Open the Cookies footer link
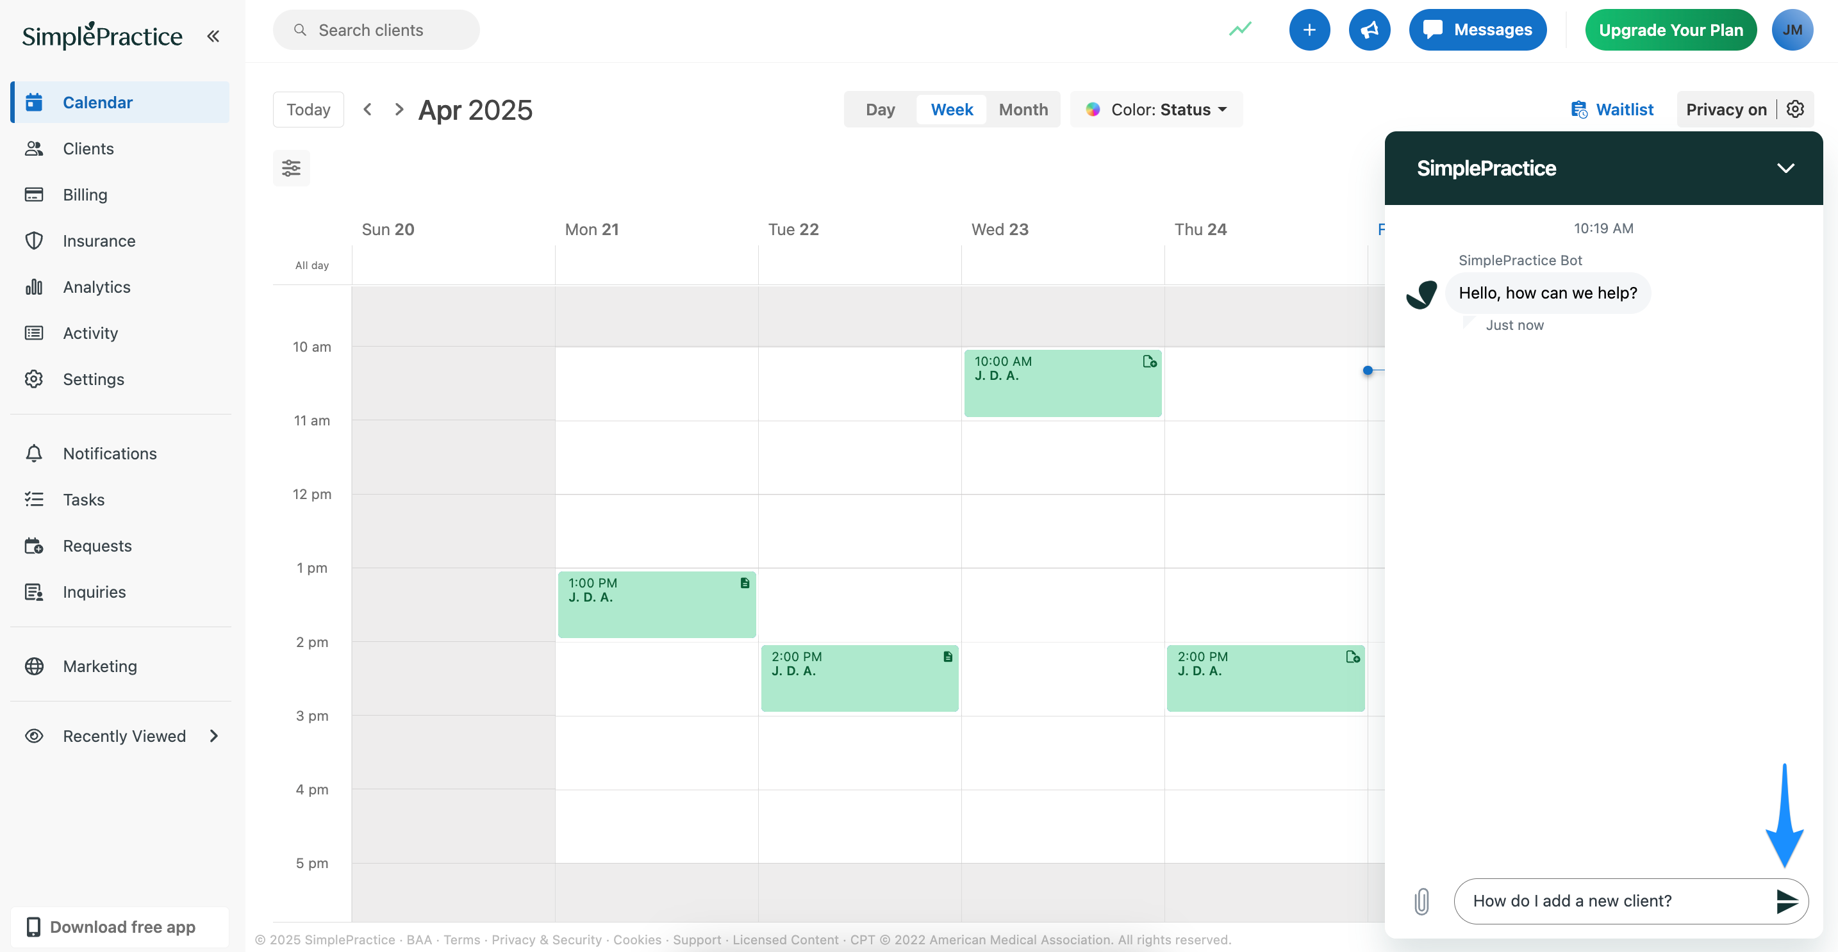 (x=637, y=940)
